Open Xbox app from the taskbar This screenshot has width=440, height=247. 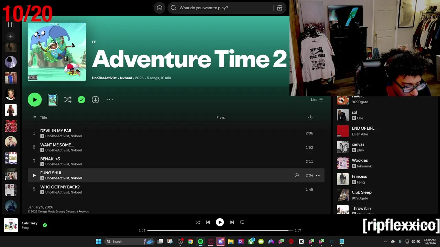point(251,242)
